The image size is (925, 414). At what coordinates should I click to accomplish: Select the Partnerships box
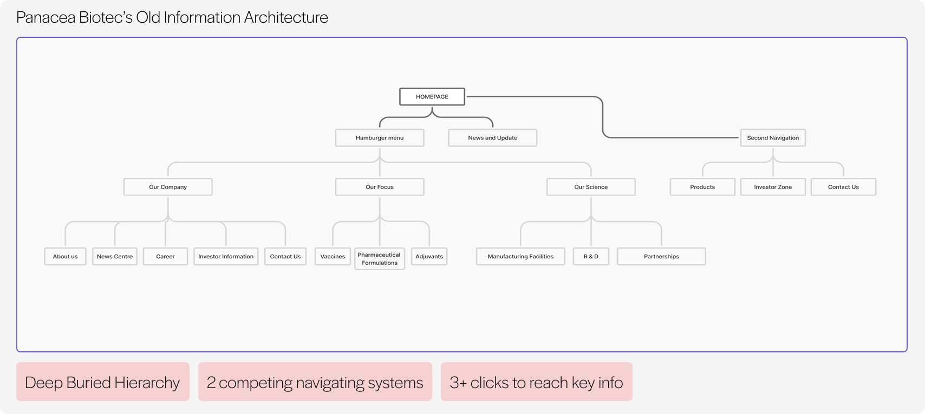point(661,257)
